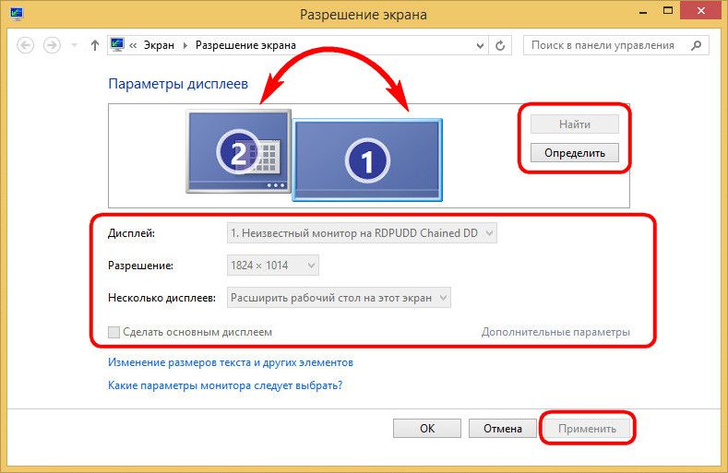728x473 pixels.
Task: Expand the Разрешение dropdown
Action: pos(273,266)
